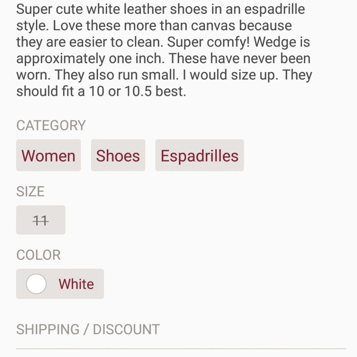
Task: Click the unavailable size button
Action: pos(40,220)
